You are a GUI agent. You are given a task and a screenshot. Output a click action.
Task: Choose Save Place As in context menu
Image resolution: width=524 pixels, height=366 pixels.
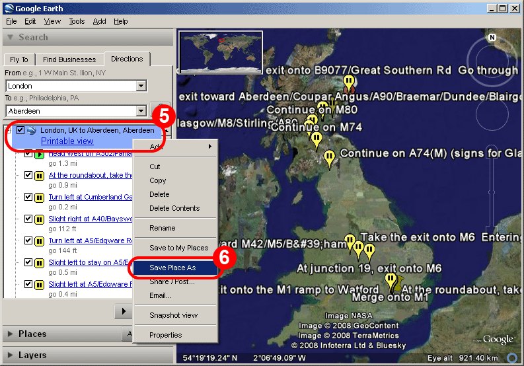(176, 268)
